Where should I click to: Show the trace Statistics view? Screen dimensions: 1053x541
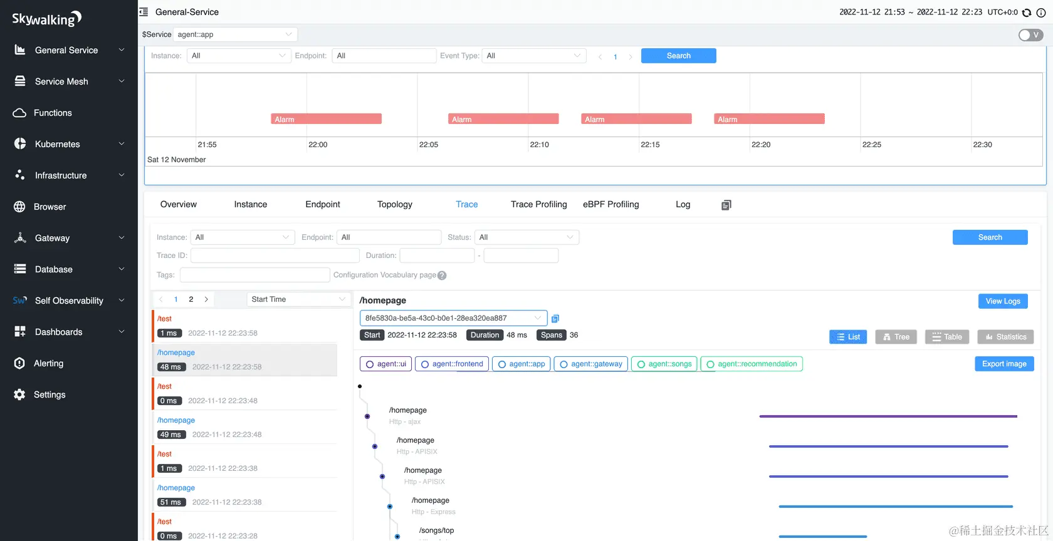point(1005,337)
